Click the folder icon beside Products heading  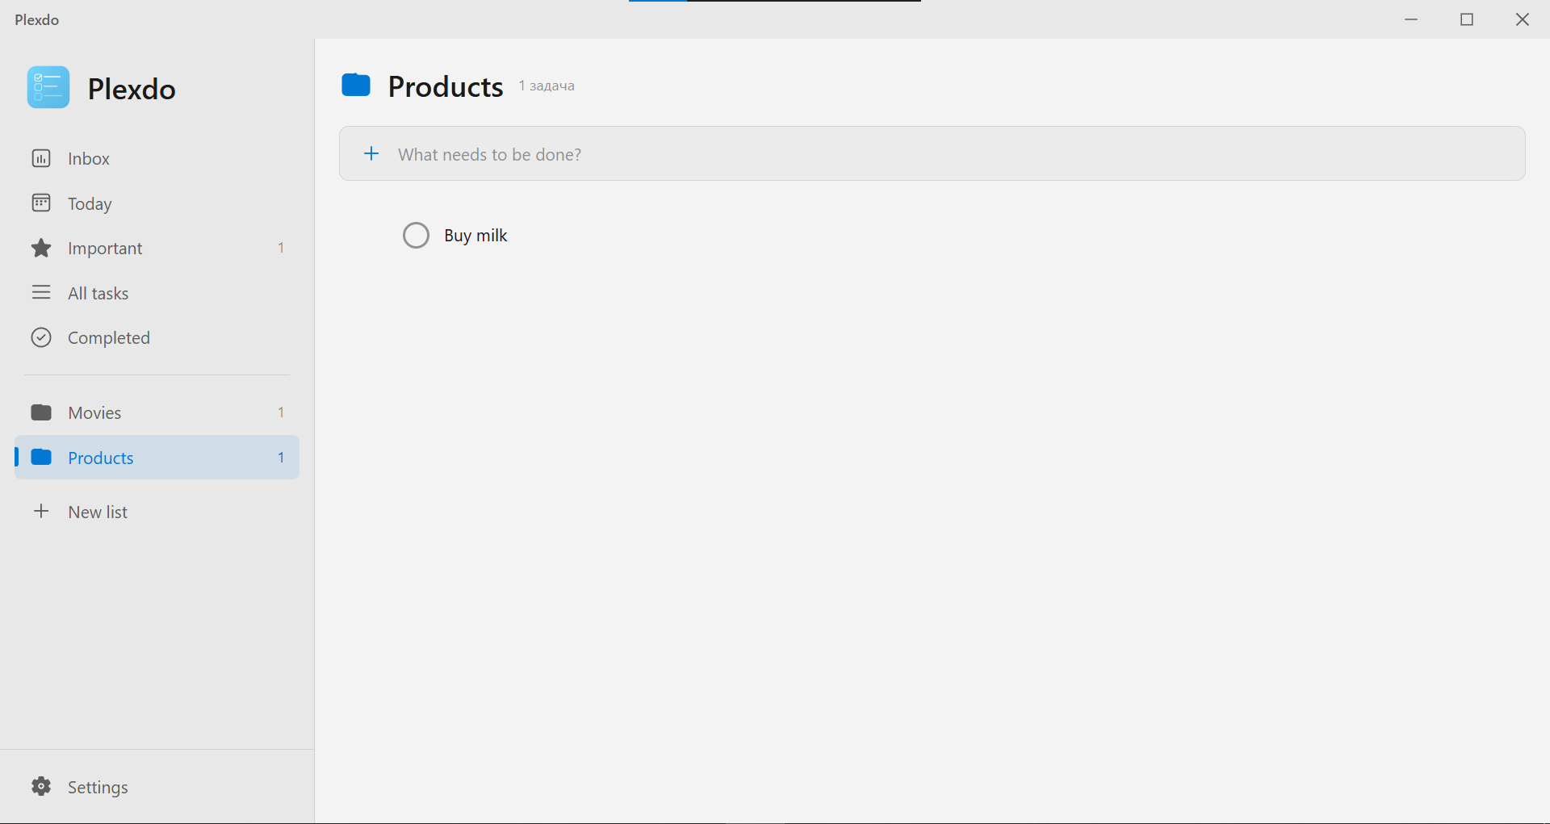355,85
